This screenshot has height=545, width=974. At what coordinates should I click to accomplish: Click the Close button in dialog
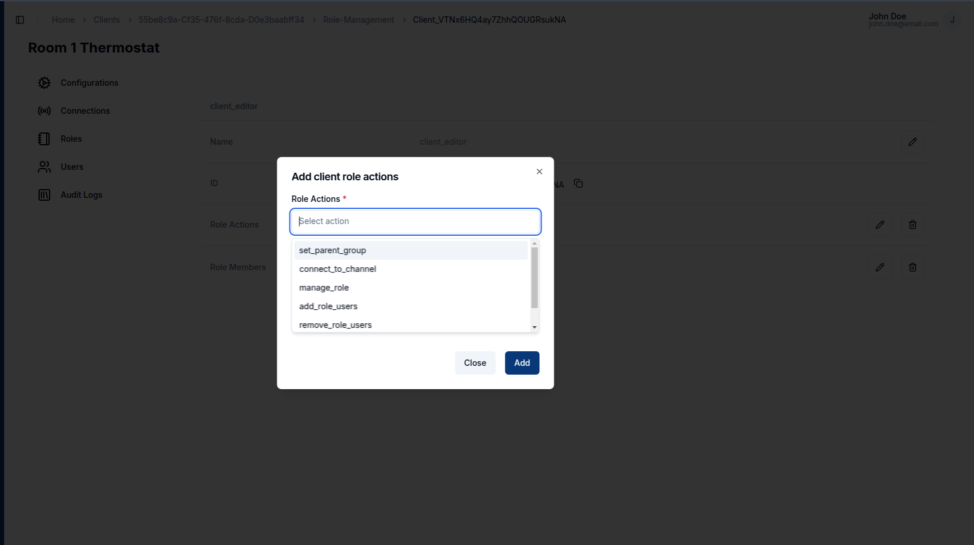coord(475,363)
